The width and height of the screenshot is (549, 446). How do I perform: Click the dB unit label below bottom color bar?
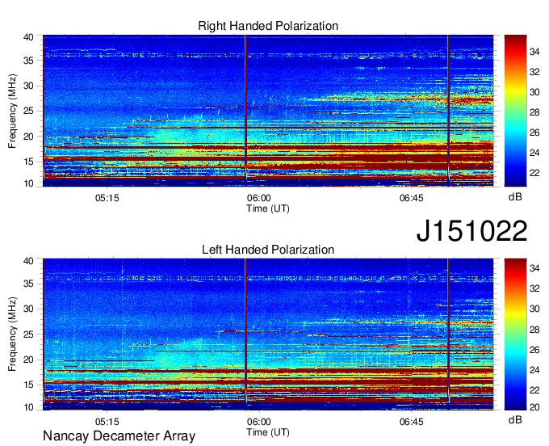click(x=515, y=419)
